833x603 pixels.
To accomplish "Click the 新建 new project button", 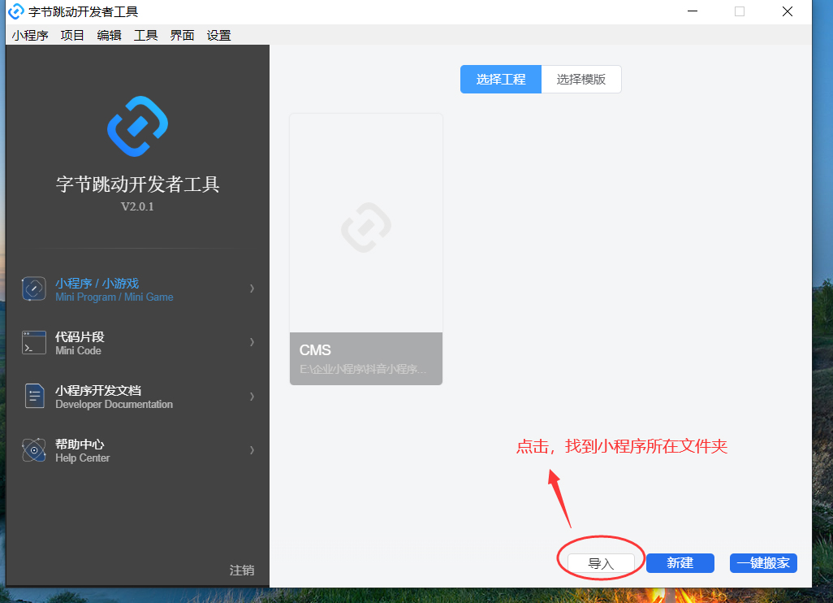I will coord(680,563).
